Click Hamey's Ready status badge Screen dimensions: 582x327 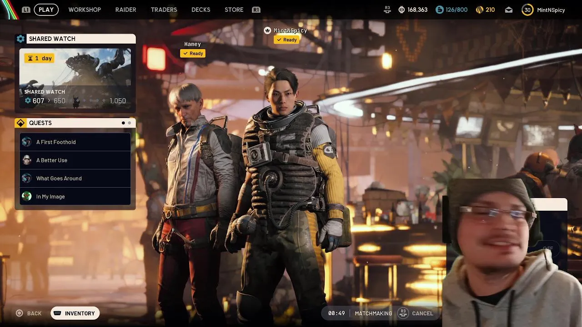193,54
